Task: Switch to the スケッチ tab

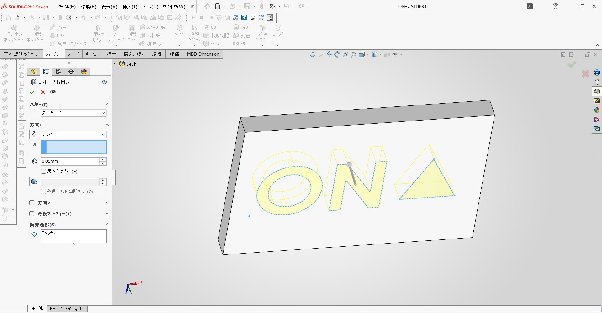Action: point(74,54)
